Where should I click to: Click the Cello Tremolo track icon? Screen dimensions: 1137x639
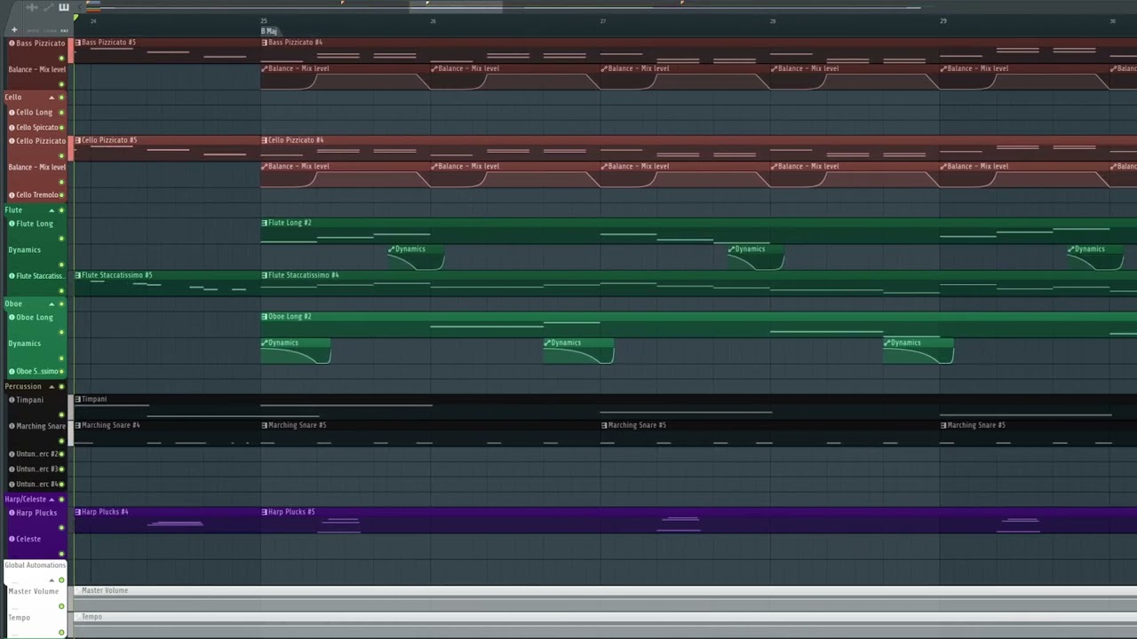pos(12,194)
